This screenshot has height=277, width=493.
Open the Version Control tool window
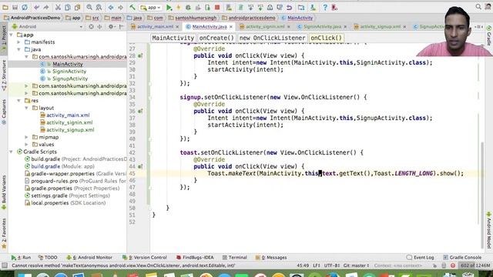coord(145,257)
